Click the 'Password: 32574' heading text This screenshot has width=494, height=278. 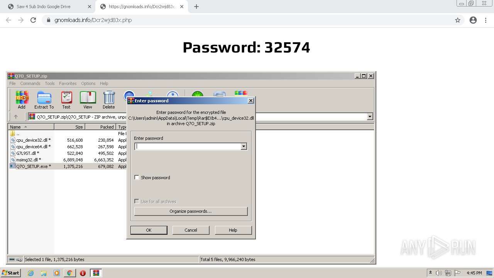246,47
